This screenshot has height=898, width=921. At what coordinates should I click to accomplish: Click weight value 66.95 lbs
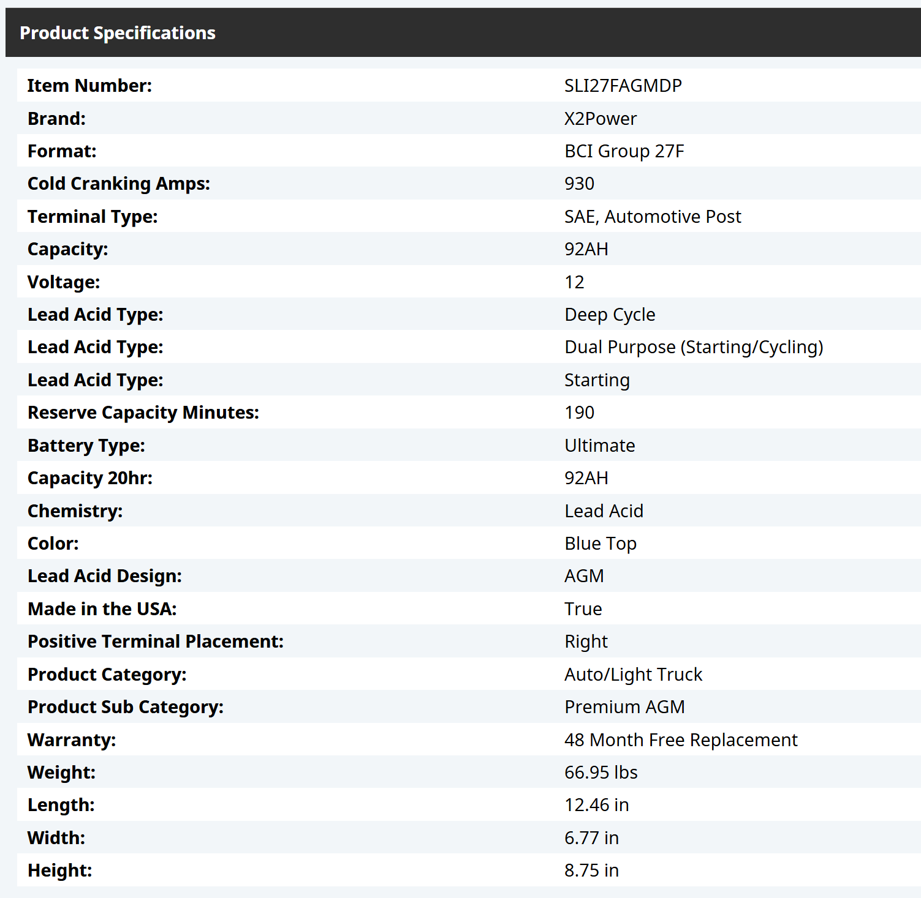pos(601,773)
